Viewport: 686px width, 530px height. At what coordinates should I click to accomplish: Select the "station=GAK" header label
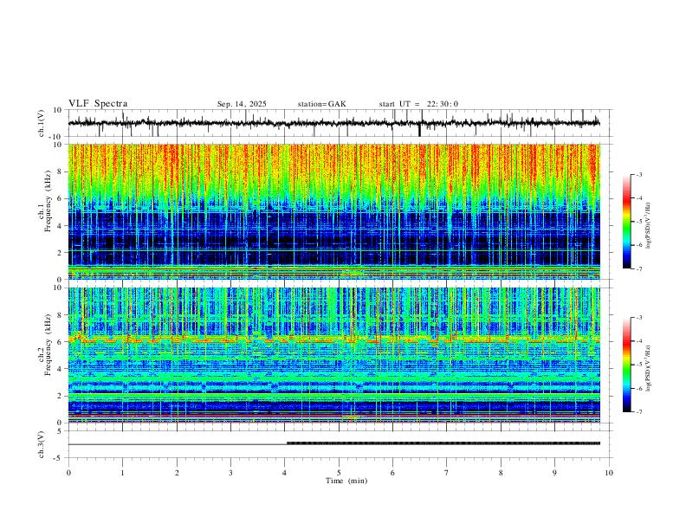pyautogui.click(x=321, y=104)
